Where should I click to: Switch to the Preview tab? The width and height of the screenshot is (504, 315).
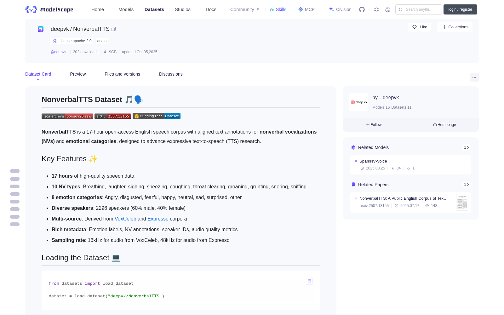(78, 74)
